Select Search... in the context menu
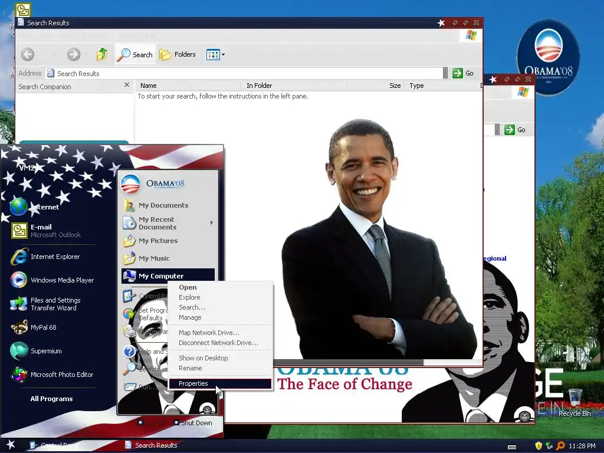The height and width of the screenshot is (453, 604). [x=192, y=307]
